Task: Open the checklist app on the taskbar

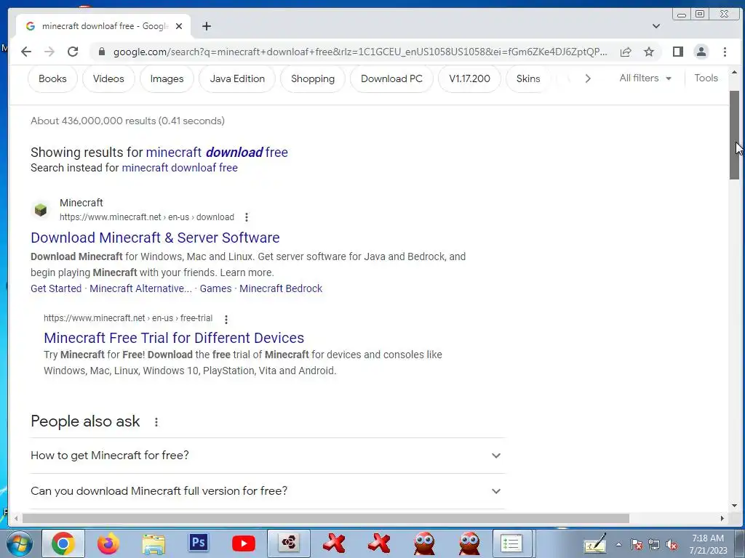Action: (x=511, y=543)
